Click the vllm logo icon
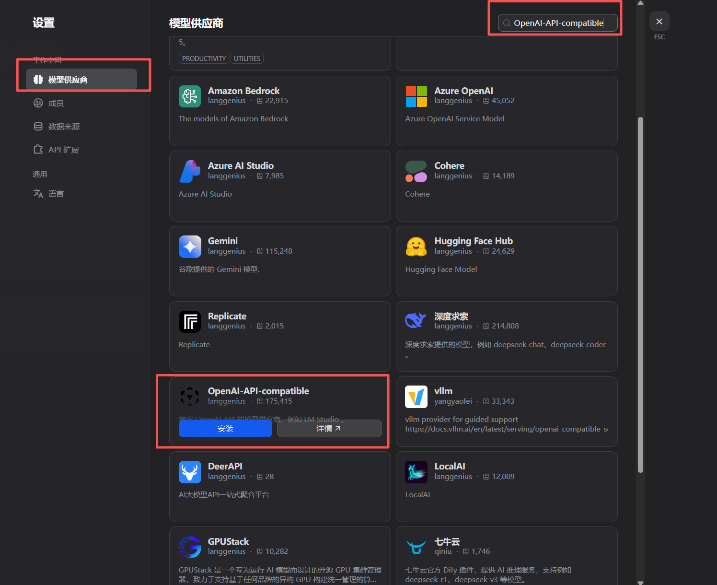717x585 pixels. [x=416, y=397]
